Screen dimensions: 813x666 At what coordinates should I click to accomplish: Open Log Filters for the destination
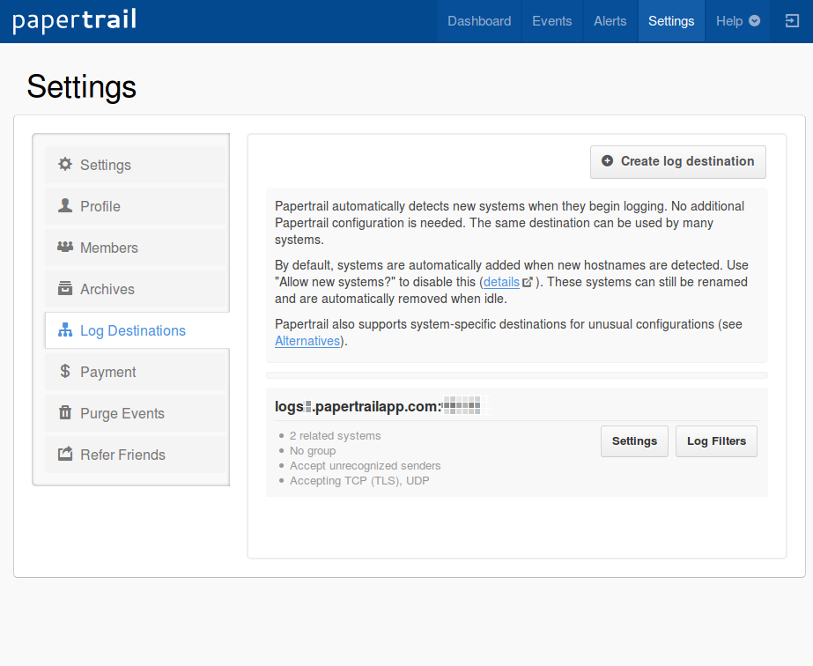pos(716,441)
